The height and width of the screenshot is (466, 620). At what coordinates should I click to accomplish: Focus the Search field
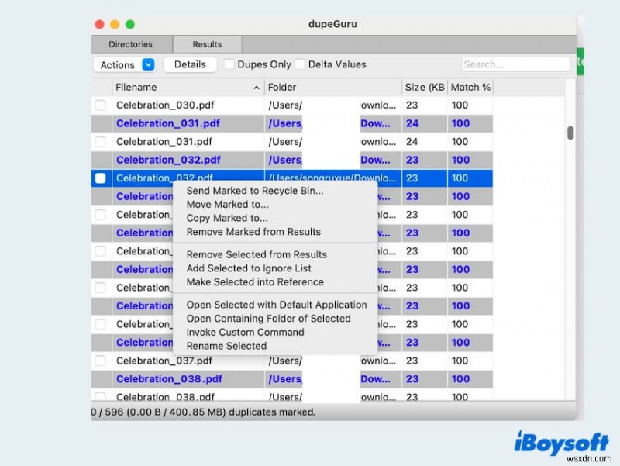pos(515,64)
